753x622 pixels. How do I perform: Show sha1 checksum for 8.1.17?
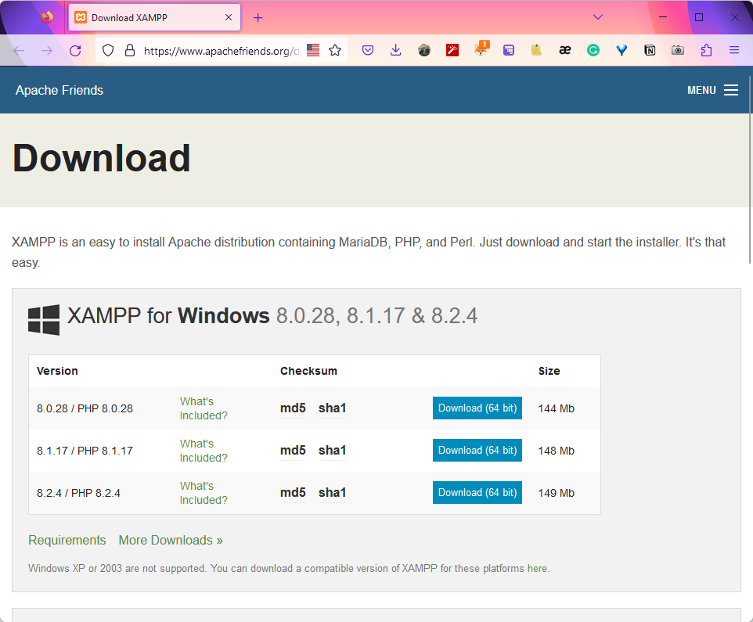click(x=333, y=450)
